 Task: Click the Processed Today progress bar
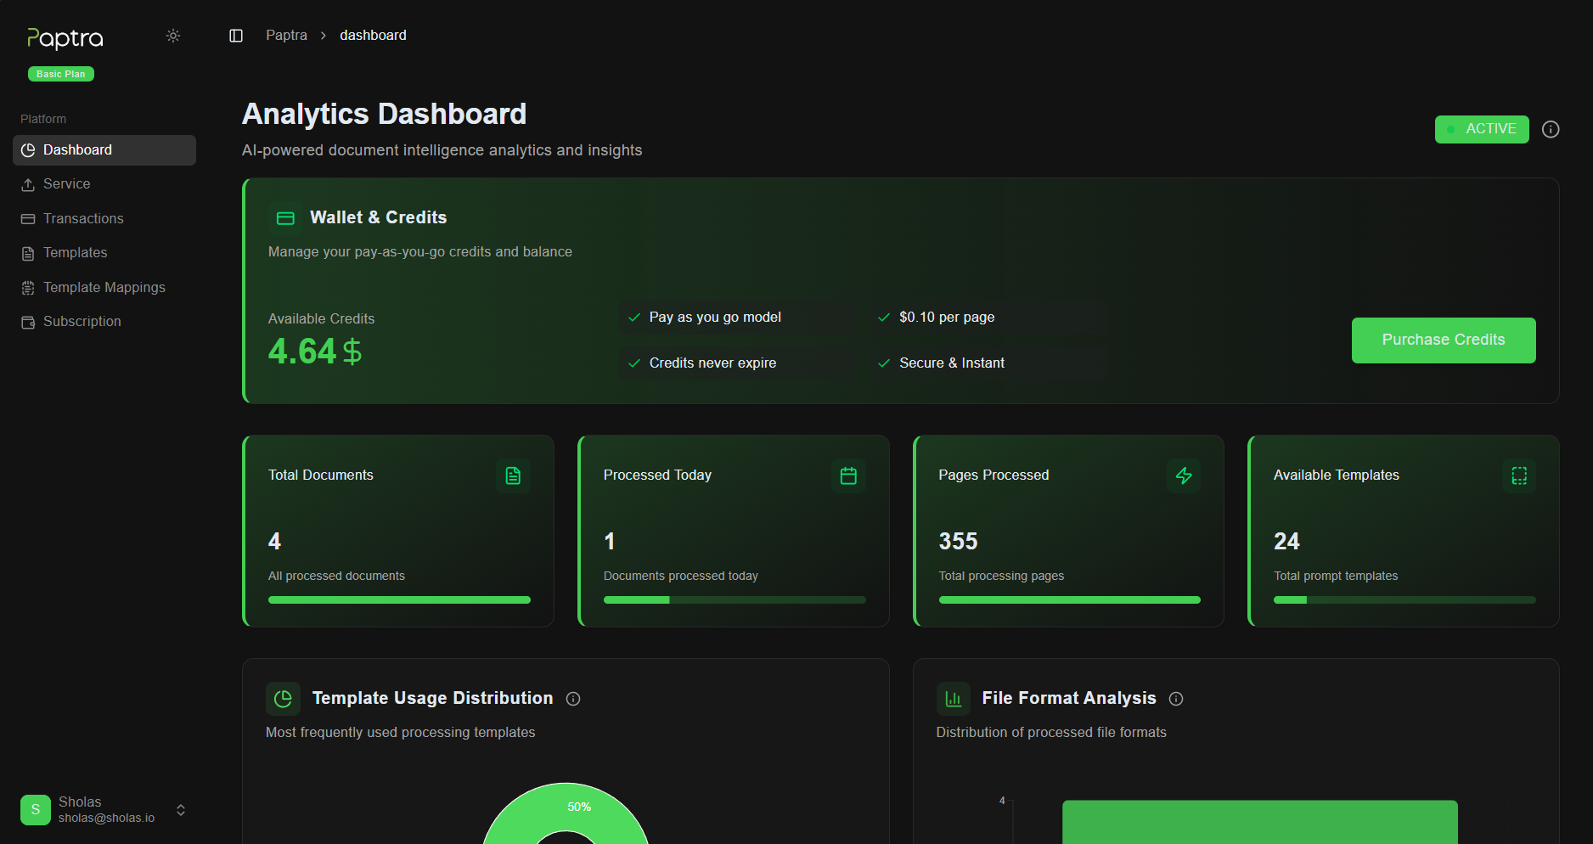point(735,600)
